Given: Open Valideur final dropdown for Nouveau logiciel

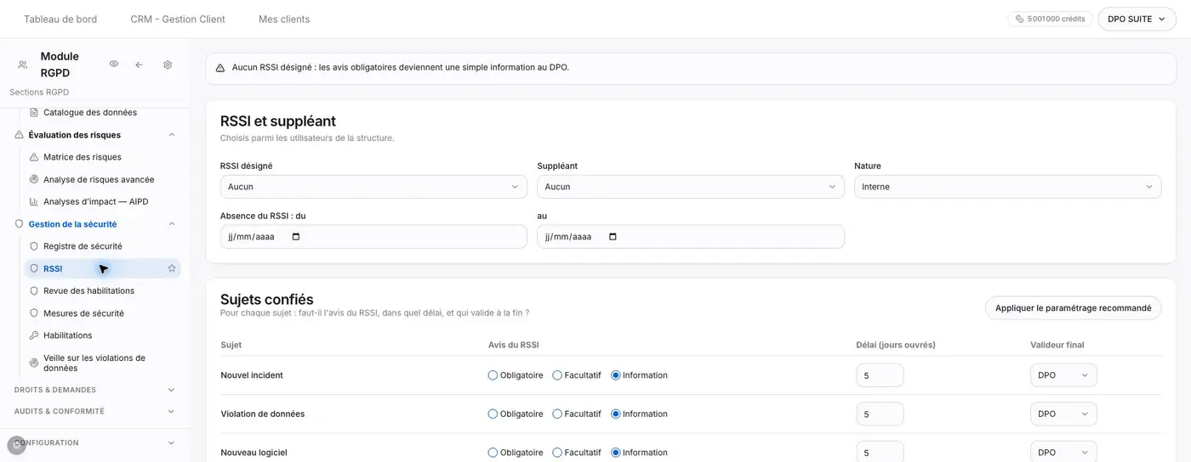Looking at the screenshot, I should [x=1063, y=452].
